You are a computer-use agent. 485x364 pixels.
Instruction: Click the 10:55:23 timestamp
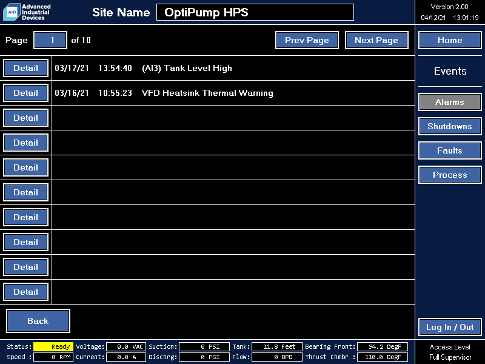pos(115,93)
